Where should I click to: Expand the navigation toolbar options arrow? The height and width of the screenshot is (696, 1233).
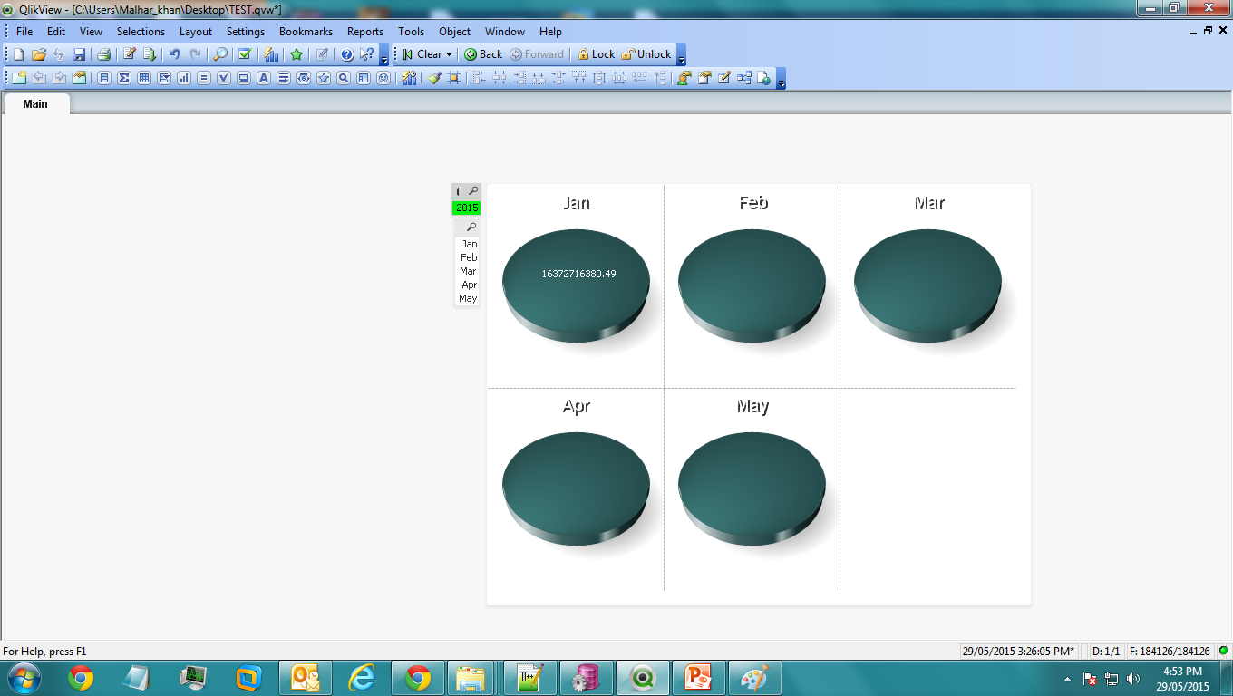click(682, 56)
